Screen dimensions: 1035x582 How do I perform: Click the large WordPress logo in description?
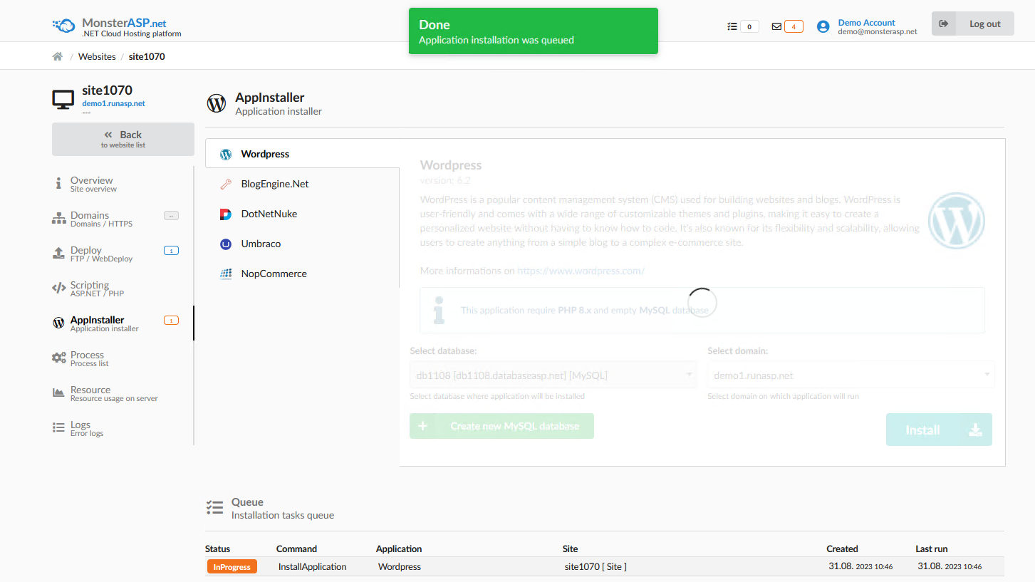(957, 221)
